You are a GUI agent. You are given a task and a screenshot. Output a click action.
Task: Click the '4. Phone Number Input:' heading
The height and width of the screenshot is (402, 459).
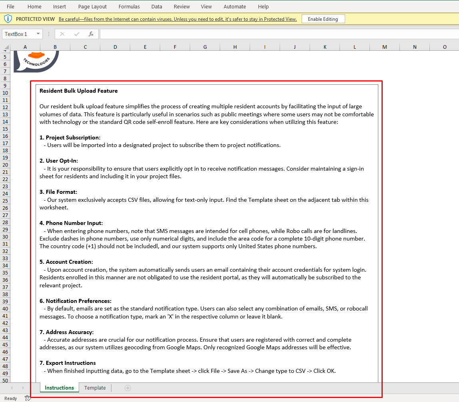click(71, 223)
